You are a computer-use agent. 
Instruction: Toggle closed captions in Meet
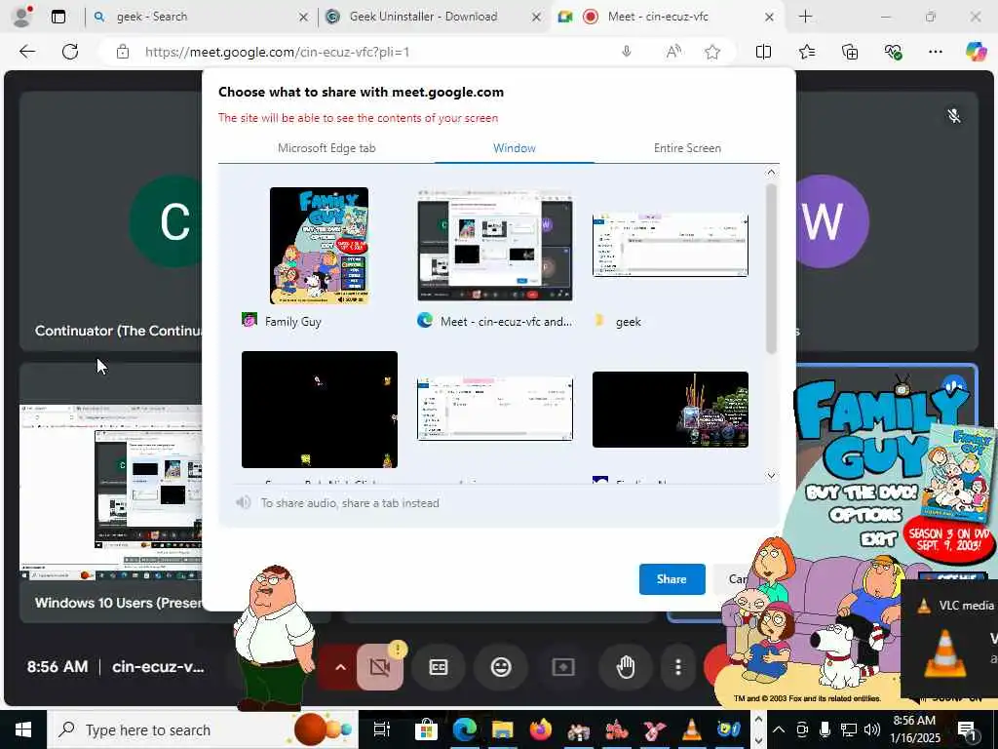[439, 667]
